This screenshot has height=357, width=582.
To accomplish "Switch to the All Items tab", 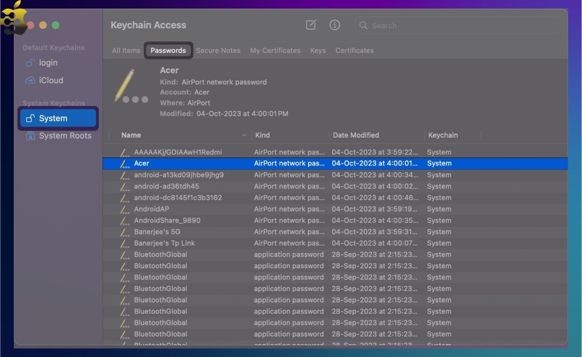I will coord(126,50).
